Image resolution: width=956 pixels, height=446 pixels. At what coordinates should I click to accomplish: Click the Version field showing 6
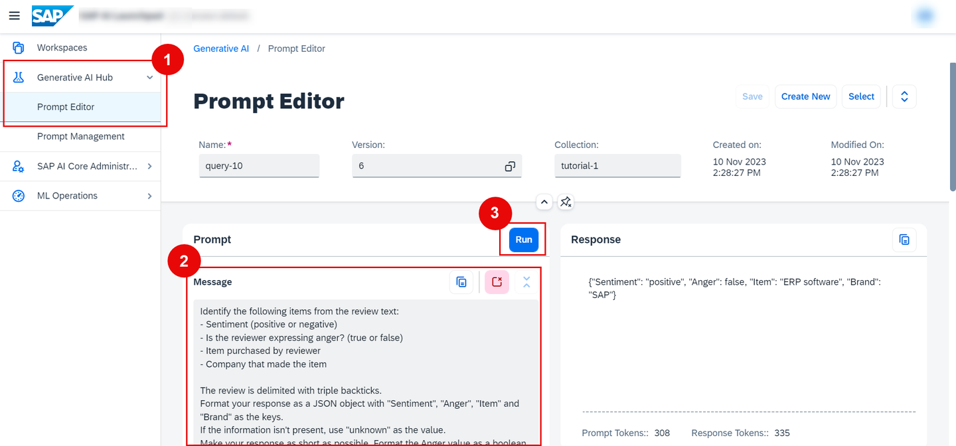437,166
